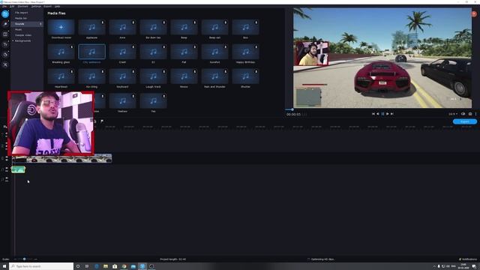Open the Import tab icon in sidebar
480x270 pixels.
tap(5, 14)
